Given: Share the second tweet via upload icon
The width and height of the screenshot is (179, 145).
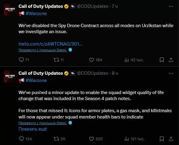Looking at the screenshot, I should (x=171, y=139).
